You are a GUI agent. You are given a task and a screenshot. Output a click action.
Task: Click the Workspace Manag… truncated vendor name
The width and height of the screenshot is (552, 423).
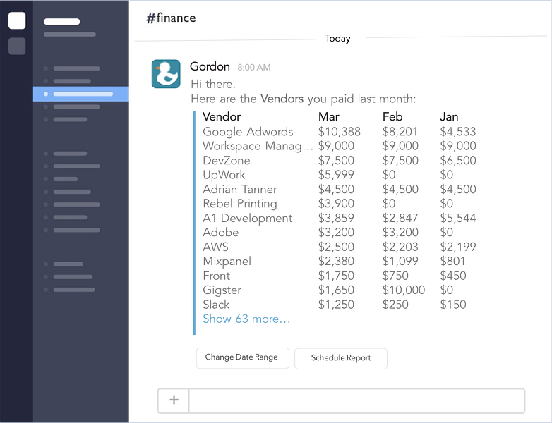click(258, 146)
